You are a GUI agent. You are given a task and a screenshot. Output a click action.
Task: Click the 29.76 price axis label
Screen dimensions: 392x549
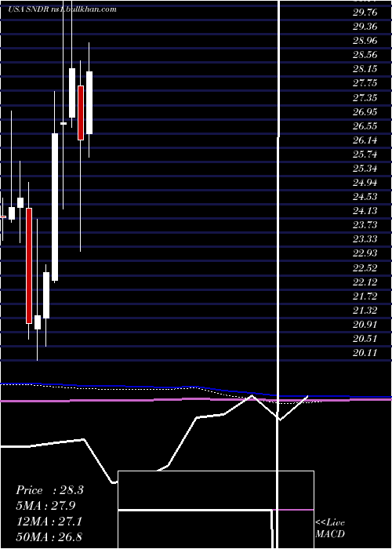(x=365, y=13)
